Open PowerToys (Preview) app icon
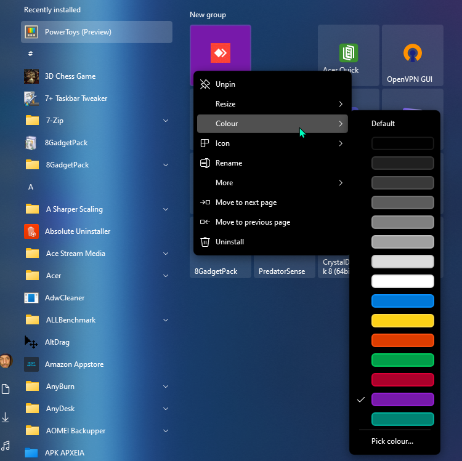462x461 pixels. click(31, 32)
